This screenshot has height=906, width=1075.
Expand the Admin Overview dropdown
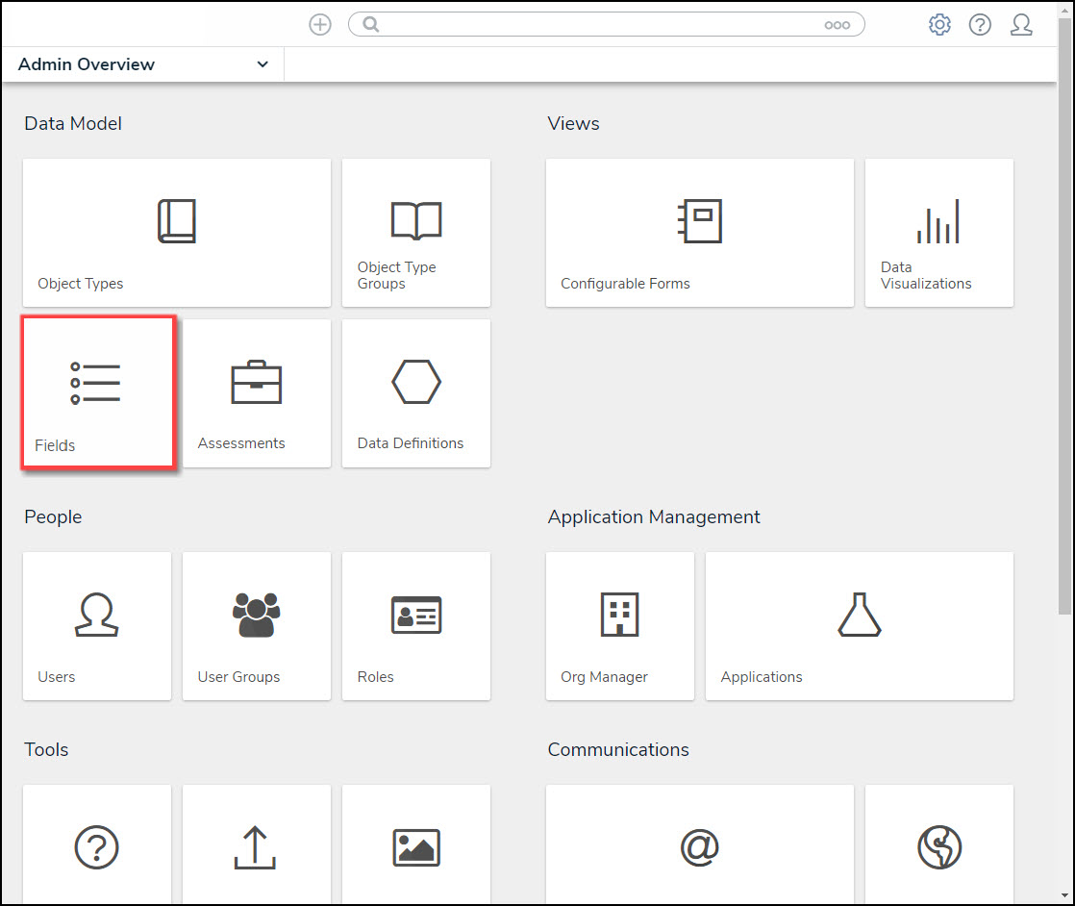coord(262,64)
